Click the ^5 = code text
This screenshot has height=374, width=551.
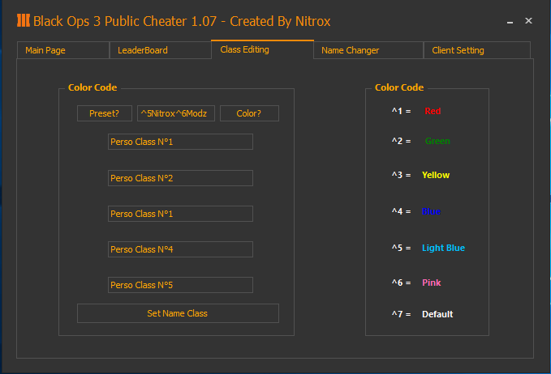click(401, 248)
